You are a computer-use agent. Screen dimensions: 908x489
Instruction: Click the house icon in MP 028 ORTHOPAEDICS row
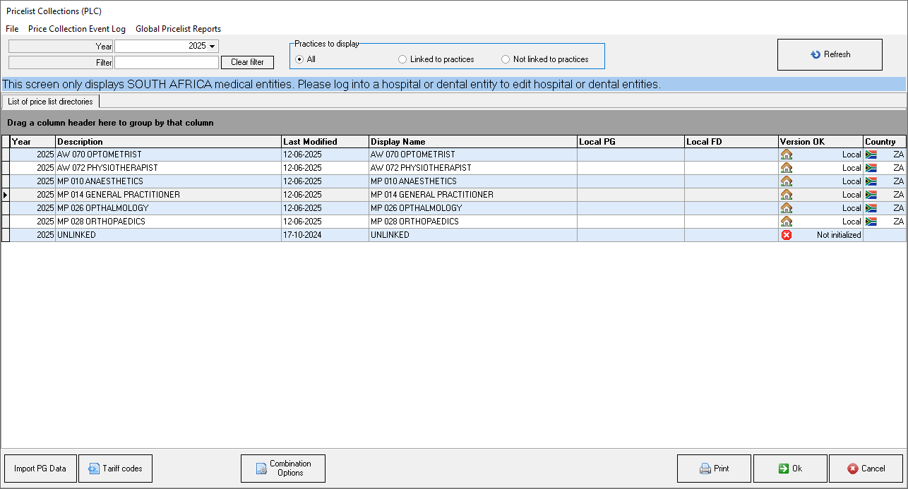[x=786, y=222]
